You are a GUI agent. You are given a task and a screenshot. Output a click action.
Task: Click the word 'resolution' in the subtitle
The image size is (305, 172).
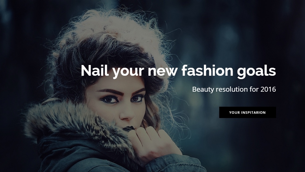click(x=232, y=89)
